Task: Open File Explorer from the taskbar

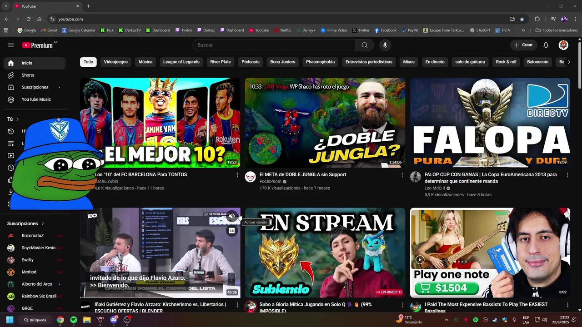Action: click(x=87, y=320)
